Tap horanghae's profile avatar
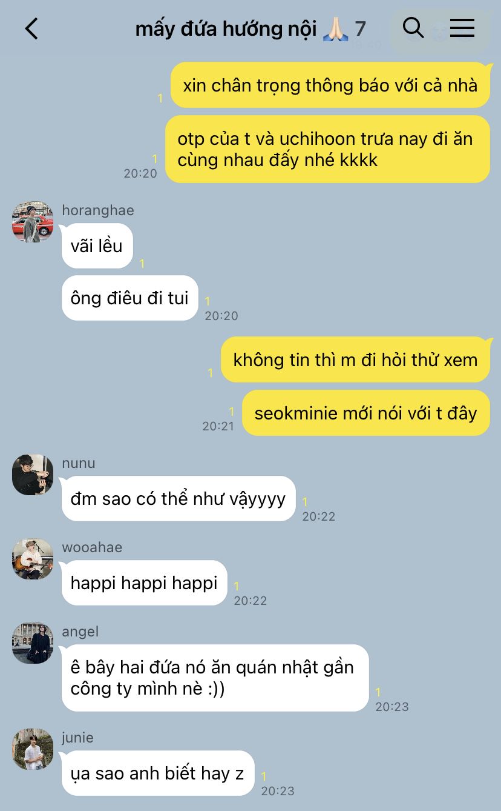This screenshot has width=501, height=811. click(x=33, y=222)
